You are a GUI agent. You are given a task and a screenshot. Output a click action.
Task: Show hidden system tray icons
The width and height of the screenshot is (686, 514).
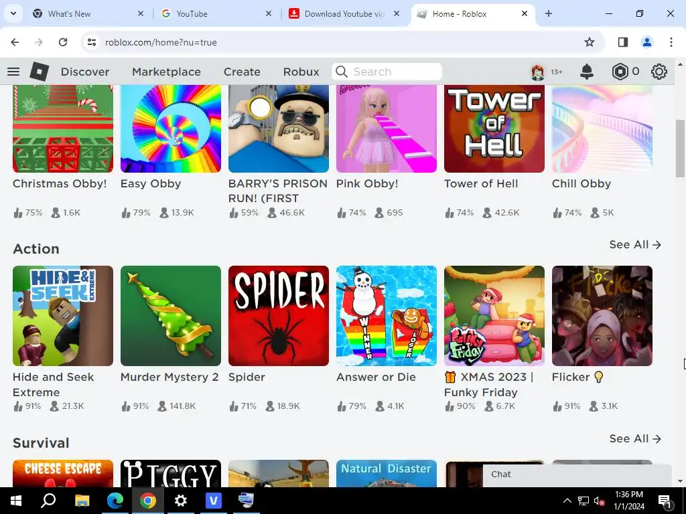[567, 501]
